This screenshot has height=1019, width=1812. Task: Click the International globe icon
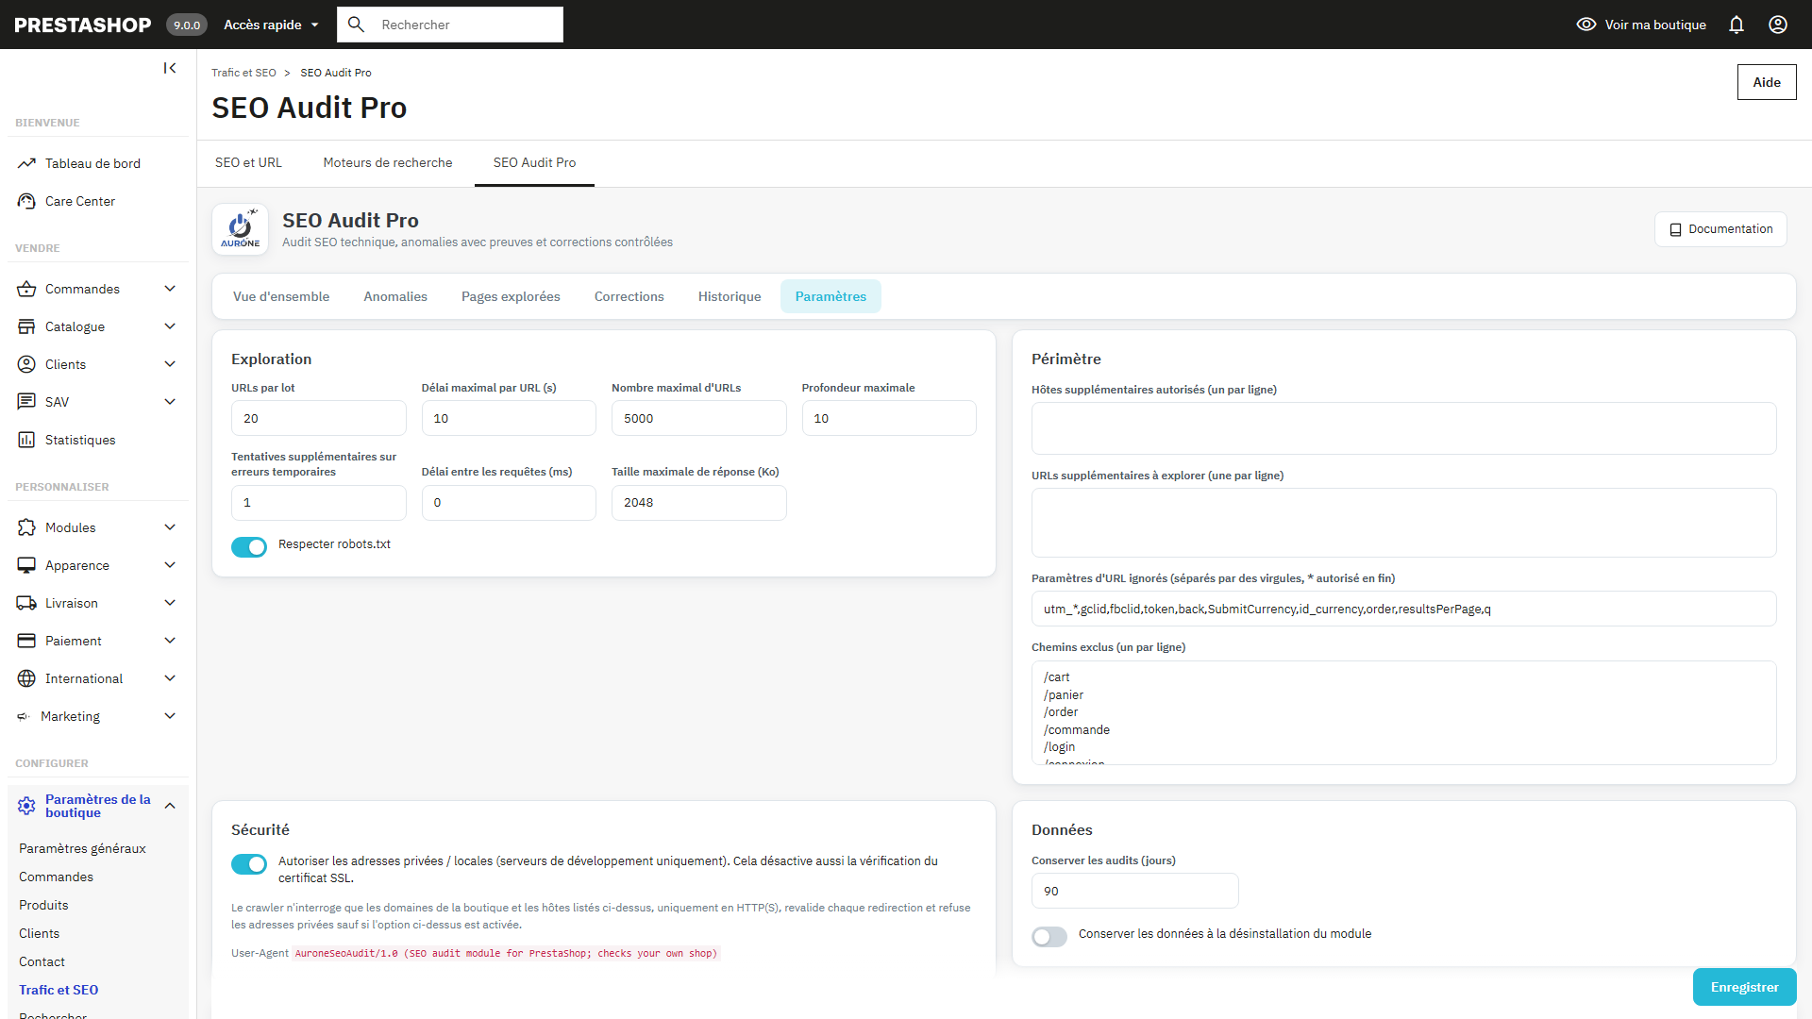click(x=26, y=678)
